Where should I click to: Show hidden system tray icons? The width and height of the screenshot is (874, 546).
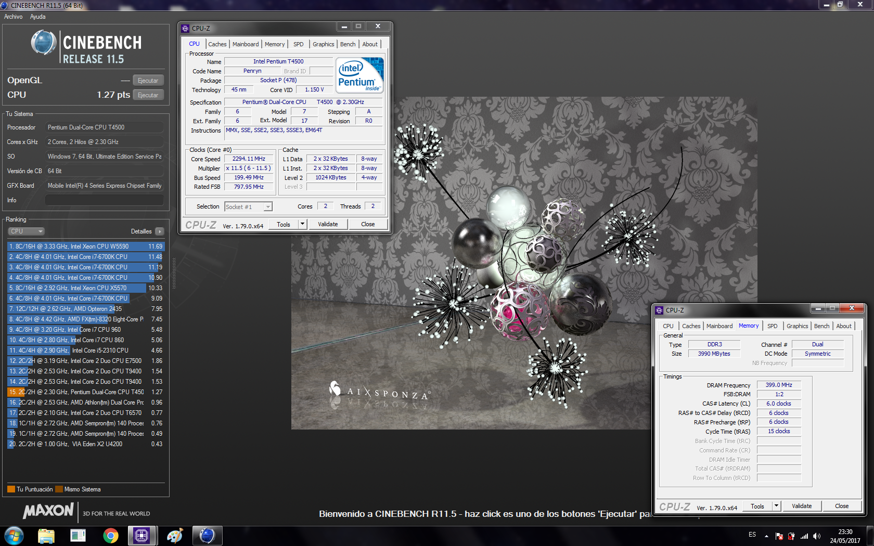coord(766,536)
